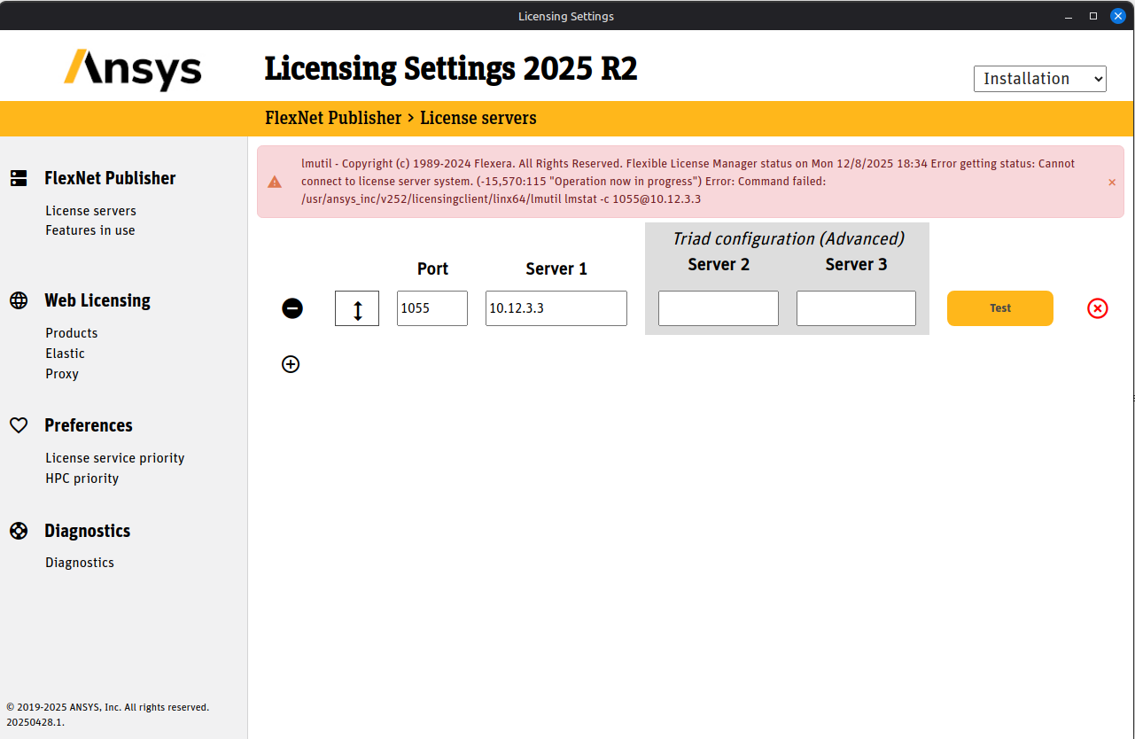Remove the license server row with minus icon
The image size is (1135, 739).
292,308
